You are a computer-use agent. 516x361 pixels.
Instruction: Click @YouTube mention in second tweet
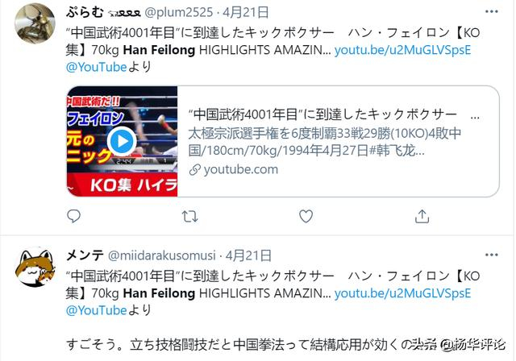tap(96, 310)
